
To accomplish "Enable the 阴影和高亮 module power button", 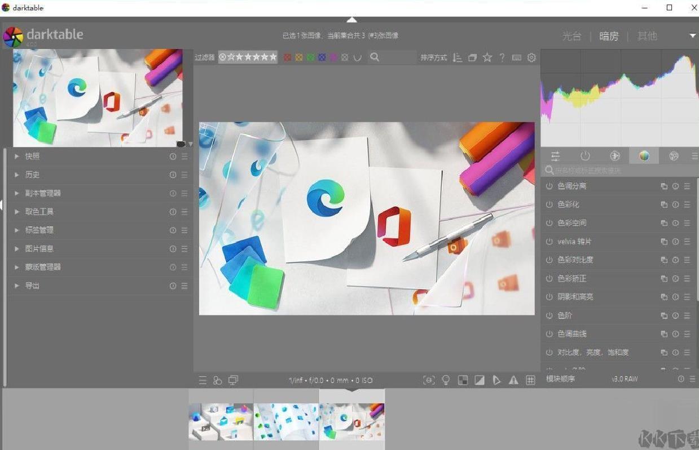I will click(x=549, y=297).
